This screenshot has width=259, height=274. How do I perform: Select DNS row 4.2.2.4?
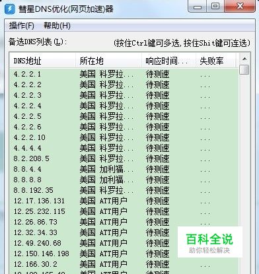coord(124,106)
